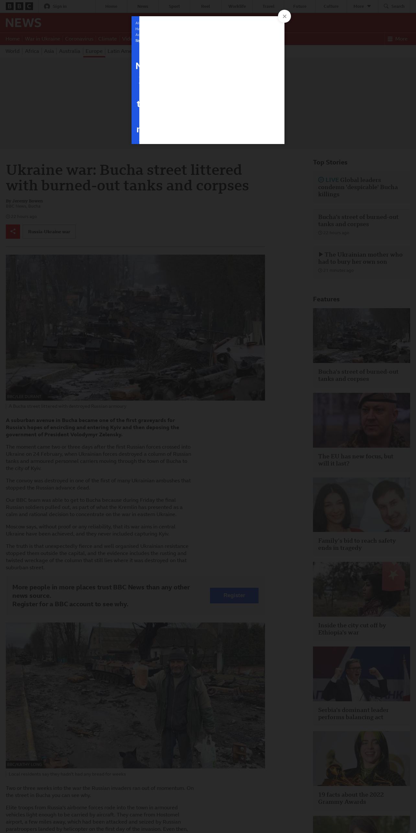Go to Sport section in top bar
416x833 pixels.
coord(174,6)
